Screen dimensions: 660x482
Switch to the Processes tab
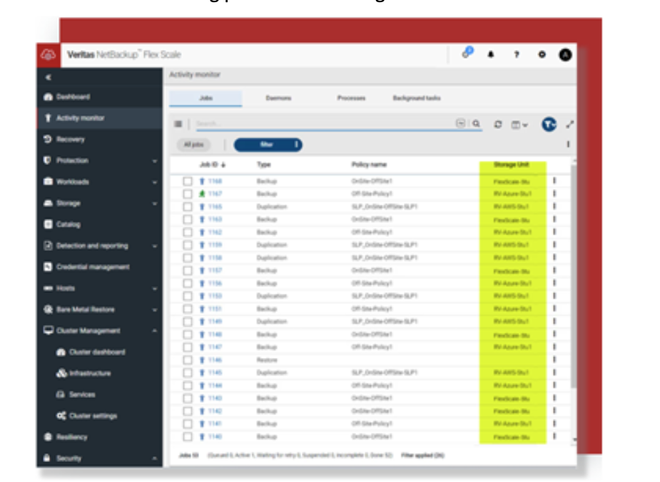point(351,98)
